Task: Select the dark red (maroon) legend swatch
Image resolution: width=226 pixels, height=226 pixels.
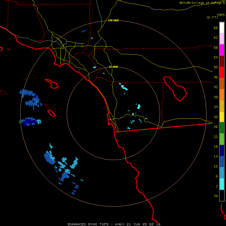Action: pyautogui.click(x=222, y=61)
